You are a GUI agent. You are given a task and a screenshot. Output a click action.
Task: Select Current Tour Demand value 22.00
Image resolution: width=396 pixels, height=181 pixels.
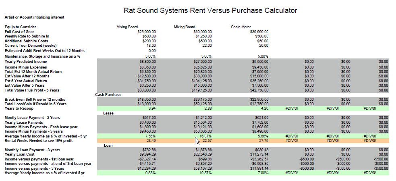pyautogui.click(x=207, y=46)
